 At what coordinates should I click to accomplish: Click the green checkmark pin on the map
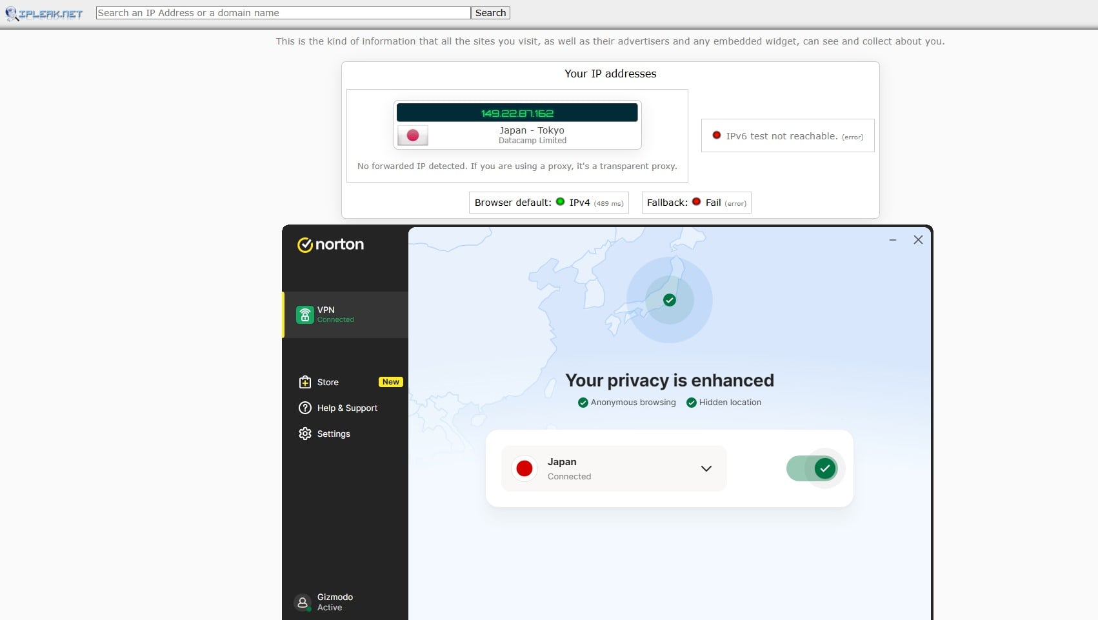click(669, 299)
